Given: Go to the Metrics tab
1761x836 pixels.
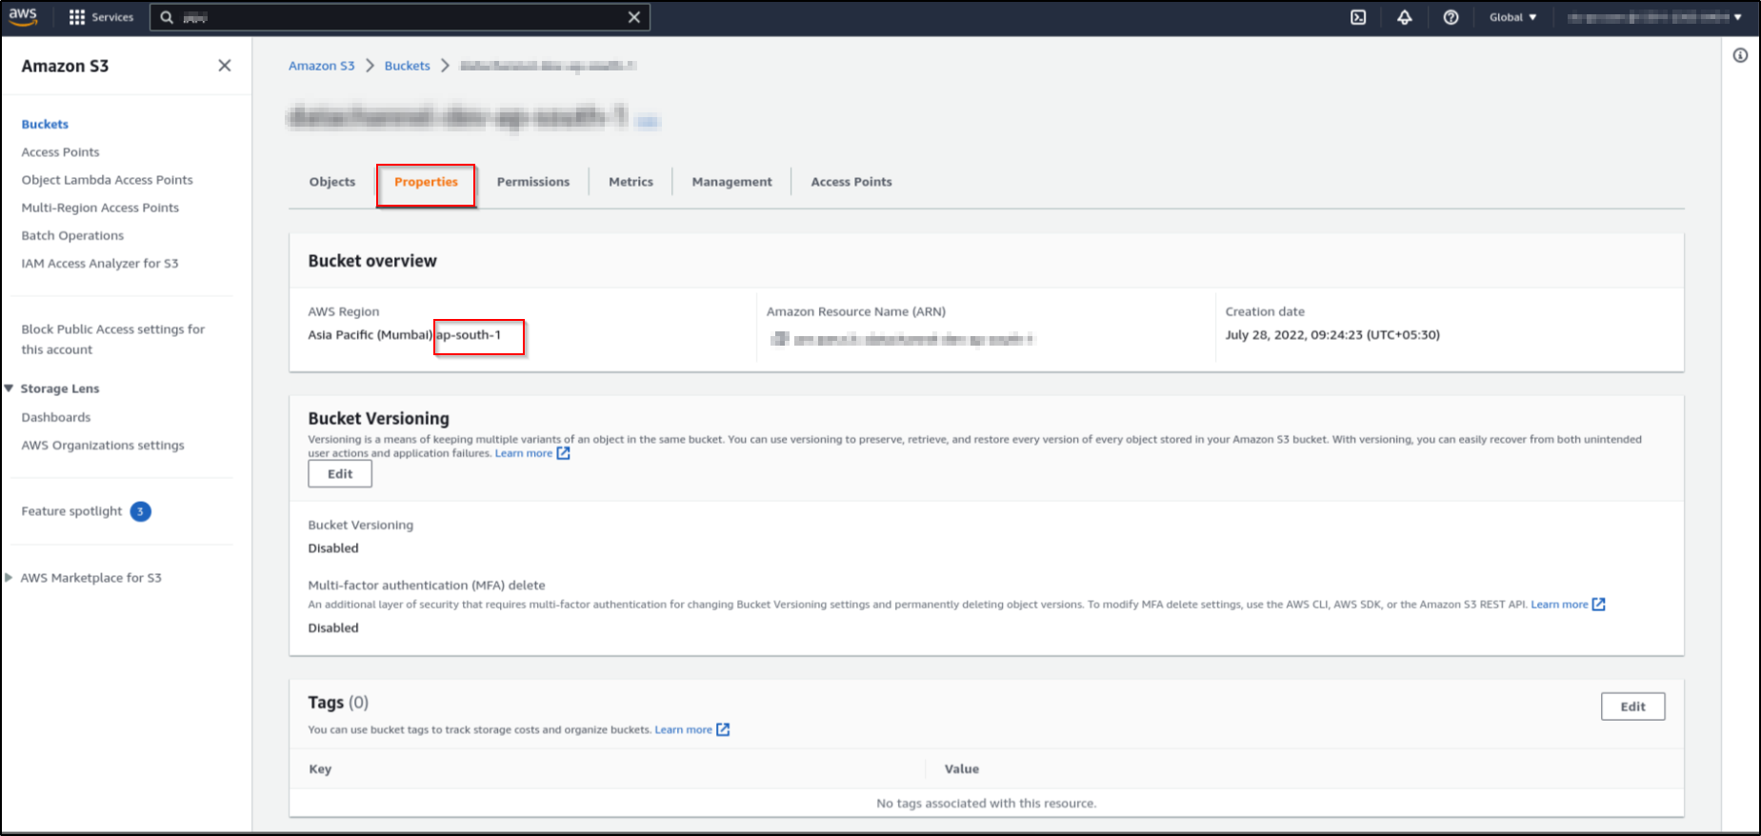Looking at the screenshot, I should pos(631,182).
